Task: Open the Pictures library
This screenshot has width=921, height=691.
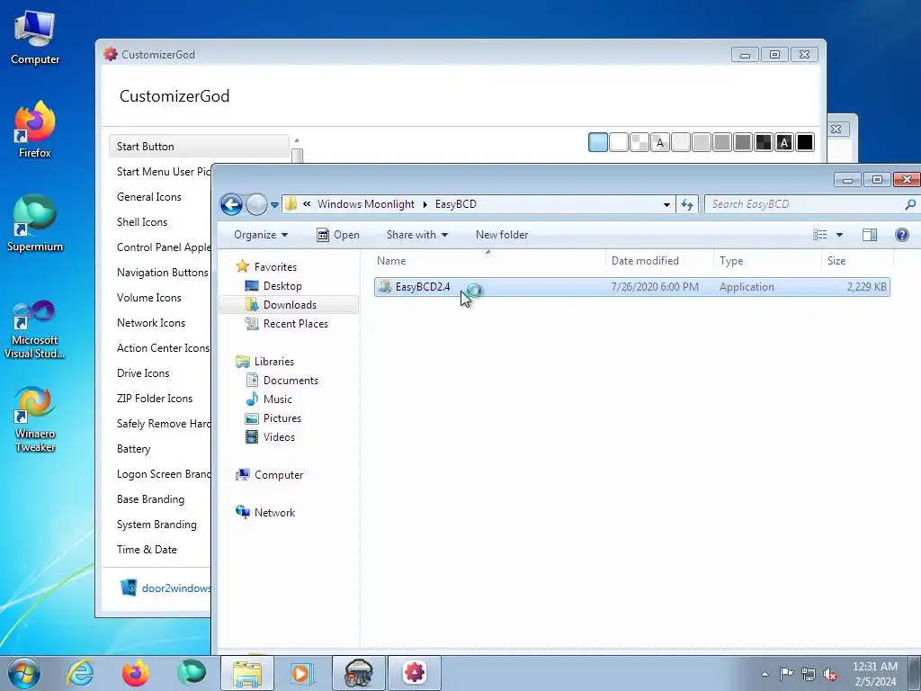Action: [x=282, y=418]
